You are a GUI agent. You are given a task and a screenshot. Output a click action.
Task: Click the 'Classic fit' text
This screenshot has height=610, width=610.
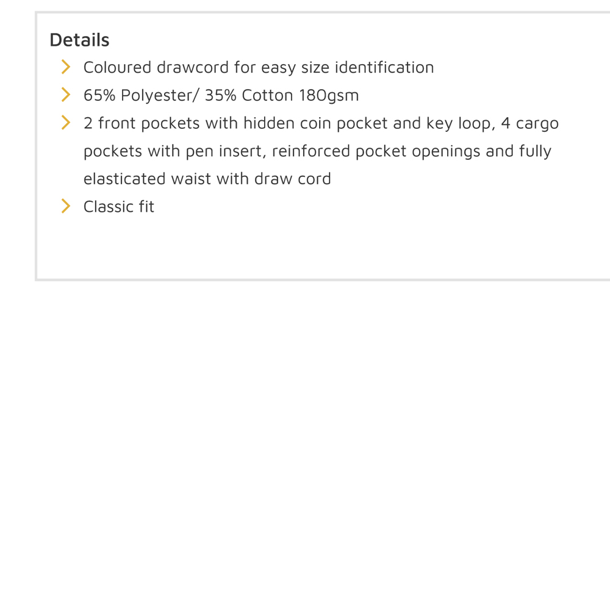tap(119, 207)
